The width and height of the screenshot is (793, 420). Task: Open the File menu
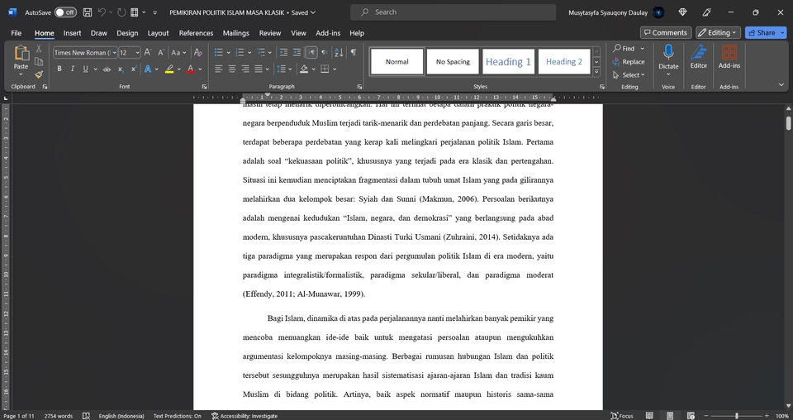click(17, 33)
